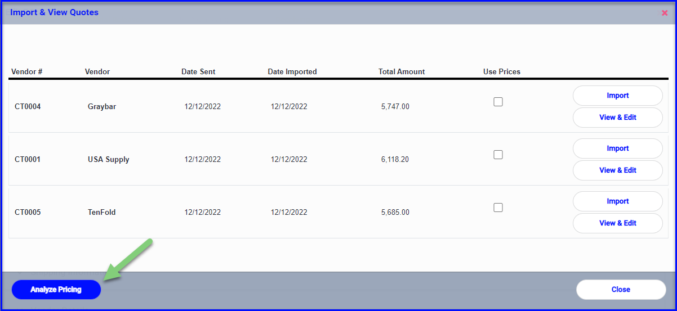Screen dimensions: 677x311
Task: Open View & Edit for USA Supply
Action: point(618,170)
